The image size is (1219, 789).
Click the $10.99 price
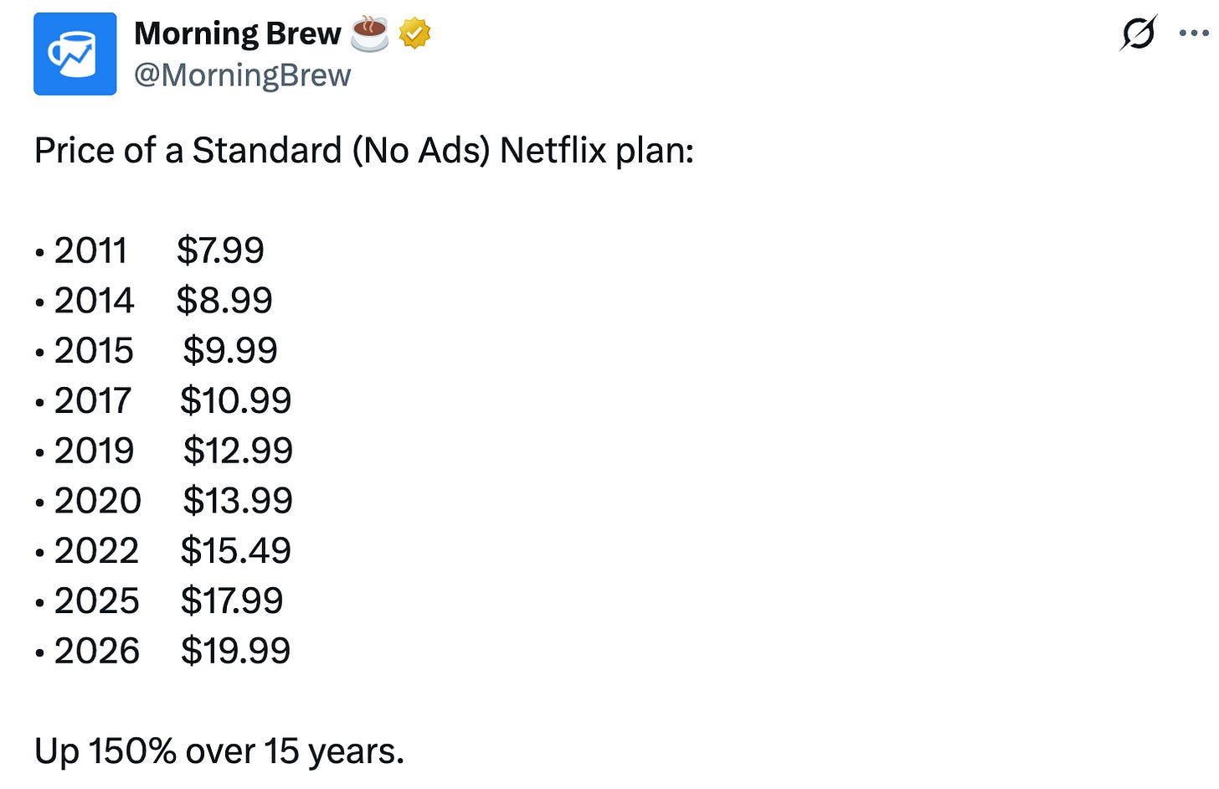tap(235, 400)
